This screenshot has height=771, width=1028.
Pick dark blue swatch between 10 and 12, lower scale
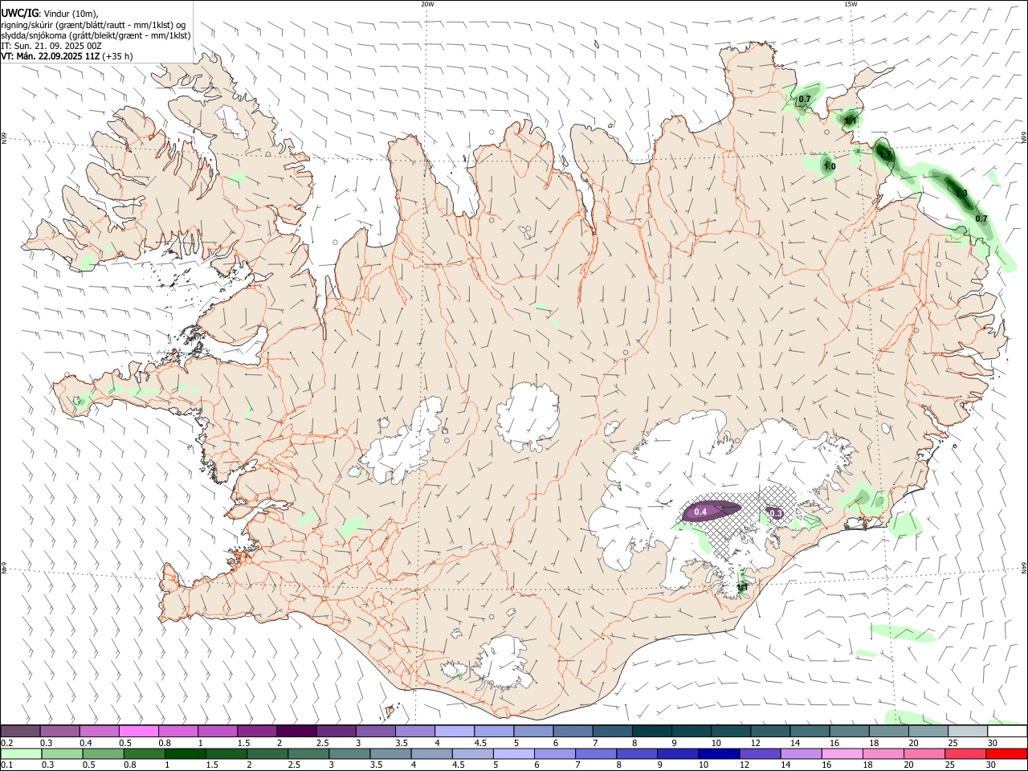tap(718, 754)
